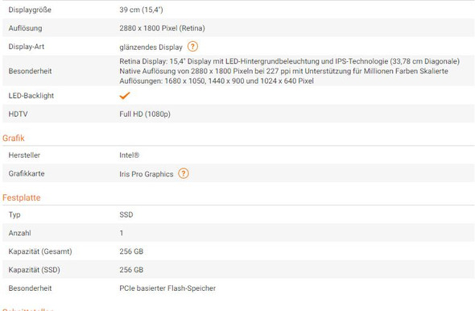The height and width of the screenshot is (311, 475).
Task: Click the Typ SSD value
Action: (x=126, y=214)
